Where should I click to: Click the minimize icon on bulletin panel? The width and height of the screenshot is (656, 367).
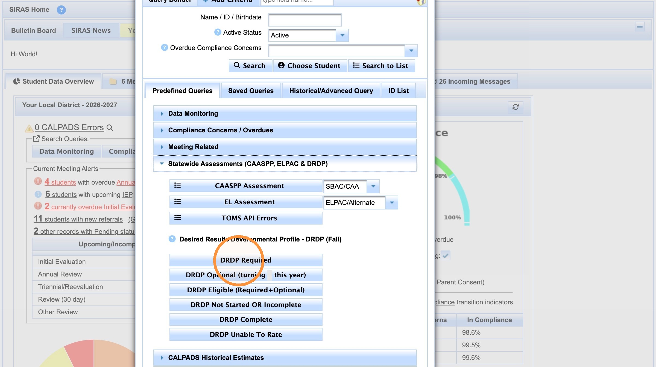coord(640,27)
